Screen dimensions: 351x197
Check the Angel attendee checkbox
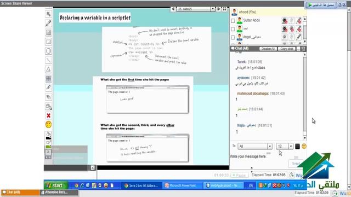coord(233,37)
